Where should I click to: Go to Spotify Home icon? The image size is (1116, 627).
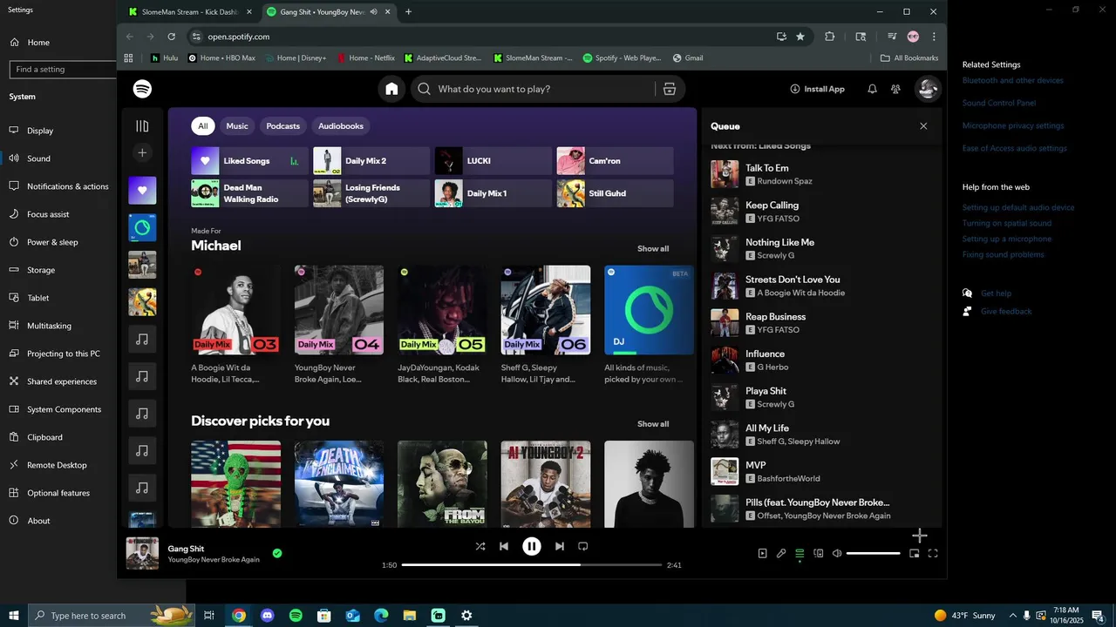391,89
